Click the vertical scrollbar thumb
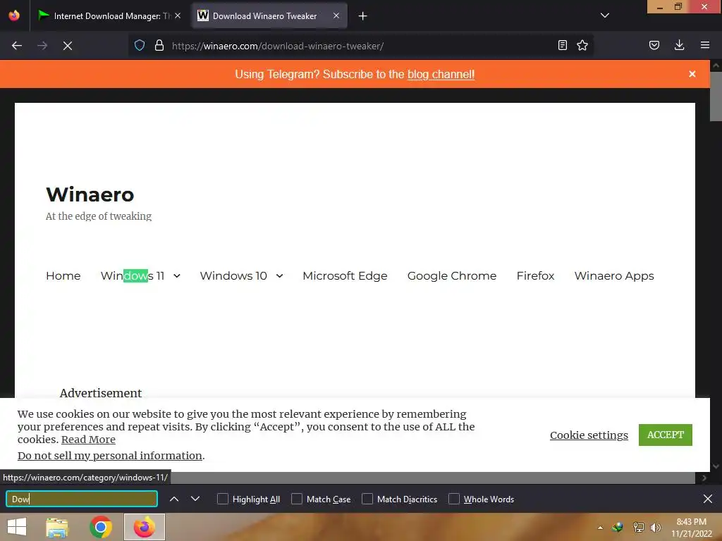This screenshot has width=722, height=541. 716,96
